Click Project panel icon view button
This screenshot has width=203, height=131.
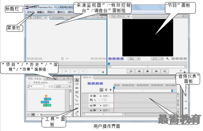click(x=33, y=115)
